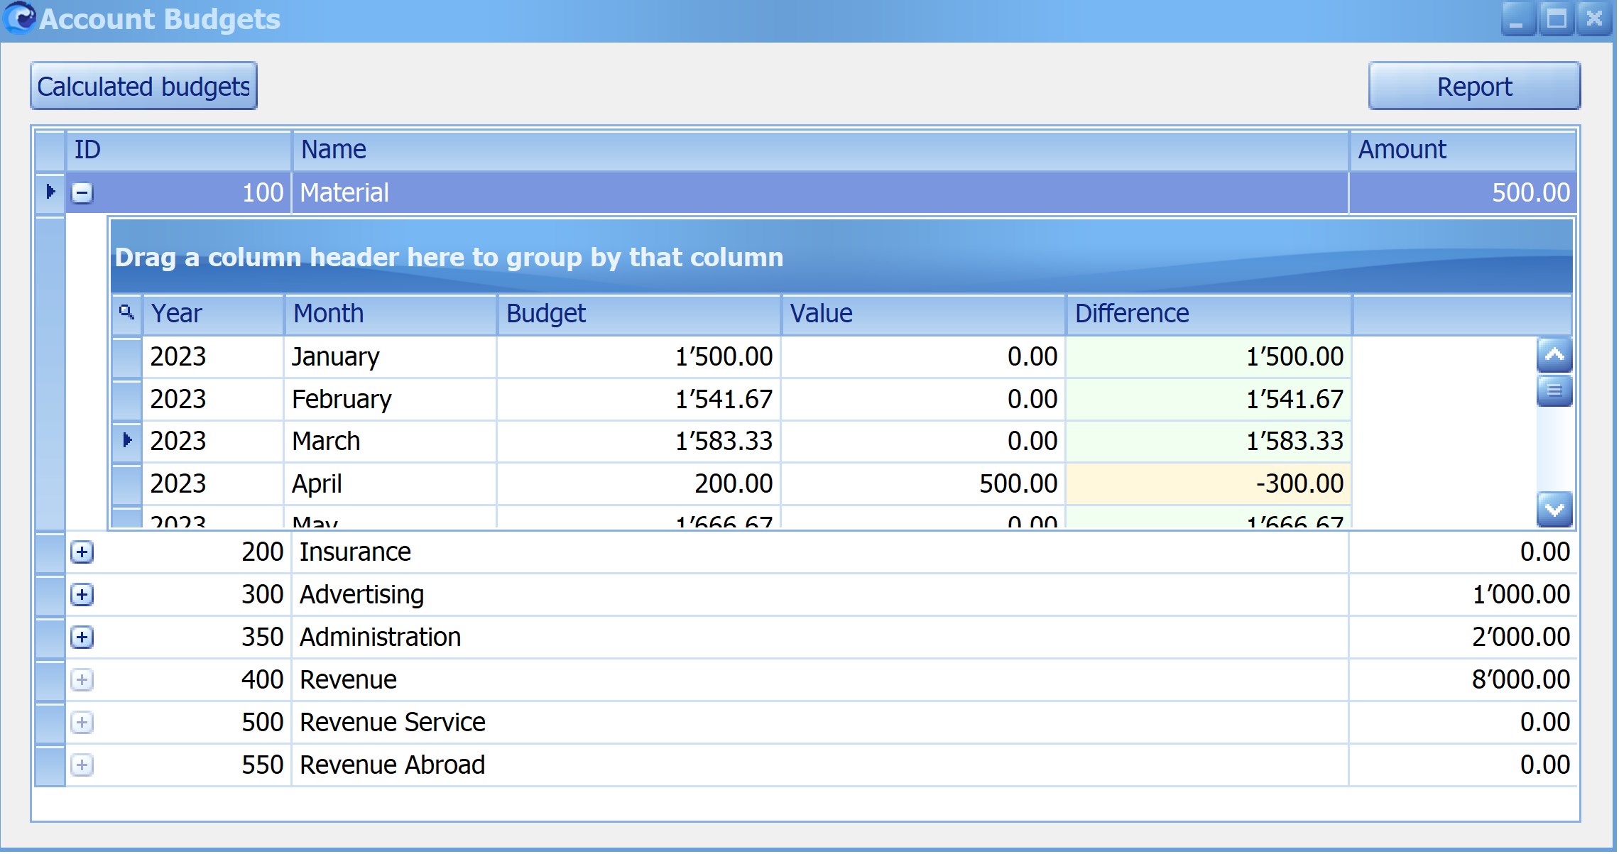Expand the Advertising account row

82,595
